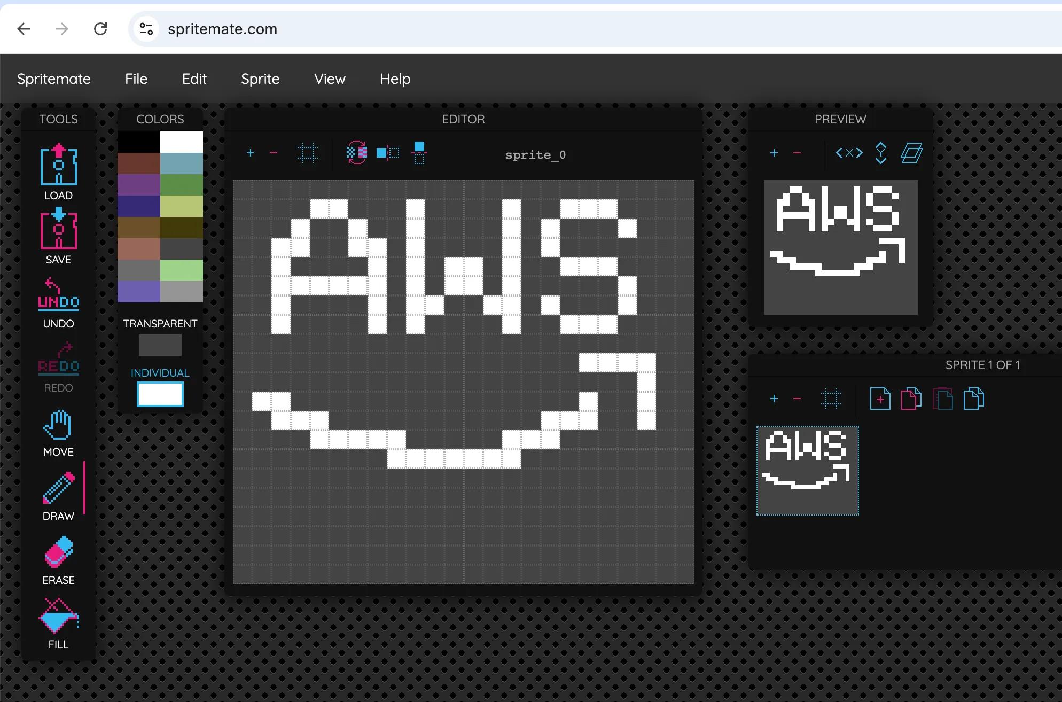Click the browser back arrow

click(x=24, y=29)
